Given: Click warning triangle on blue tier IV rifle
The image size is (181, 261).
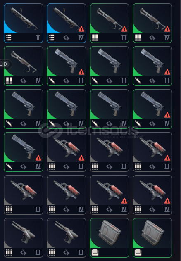Looking at the screenshot, I should tap(81, 29).
